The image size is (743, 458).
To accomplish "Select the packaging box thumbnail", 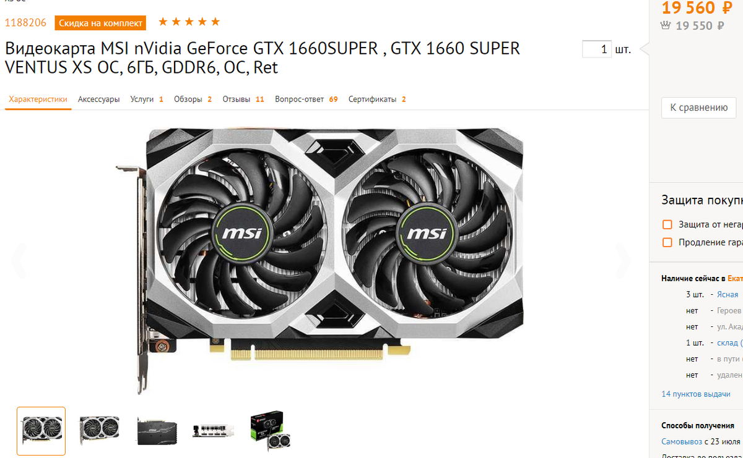I will coord(271,431).
